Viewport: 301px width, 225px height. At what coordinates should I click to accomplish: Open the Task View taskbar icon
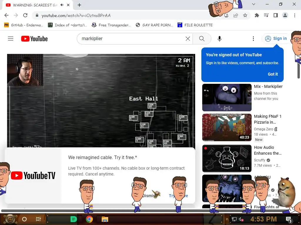tap(39, 219)
